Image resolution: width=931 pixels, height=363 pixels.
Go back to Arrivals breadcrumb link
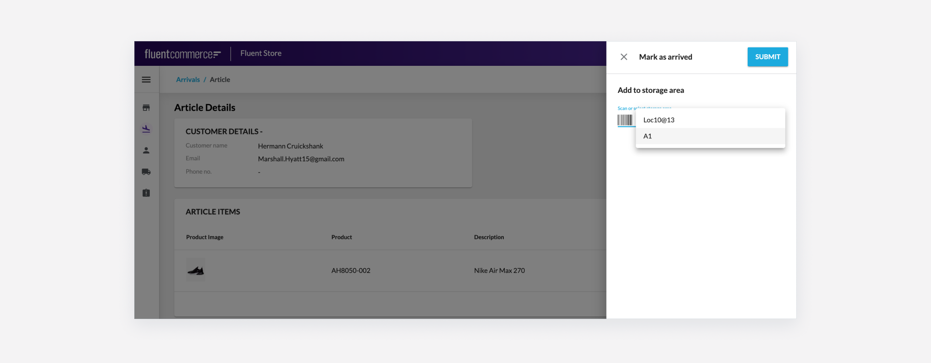[188, 80]
